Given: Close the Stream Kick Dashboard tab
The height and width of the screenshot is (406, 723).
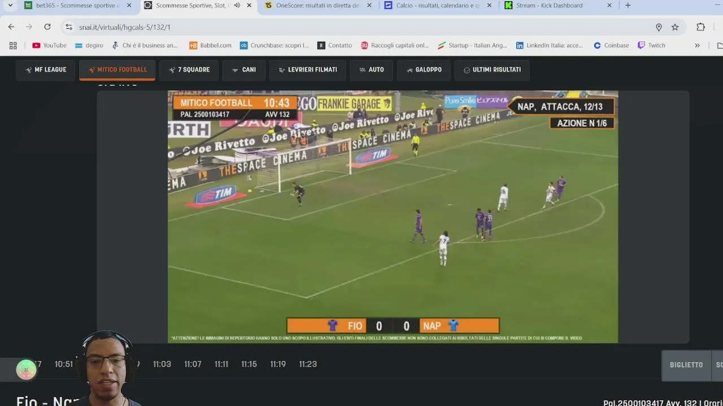Looking at the screenshot, I should coord(609,5).
